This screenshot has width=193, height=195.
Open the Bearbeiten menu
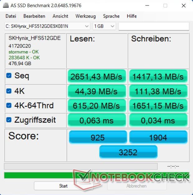point(34,16)
